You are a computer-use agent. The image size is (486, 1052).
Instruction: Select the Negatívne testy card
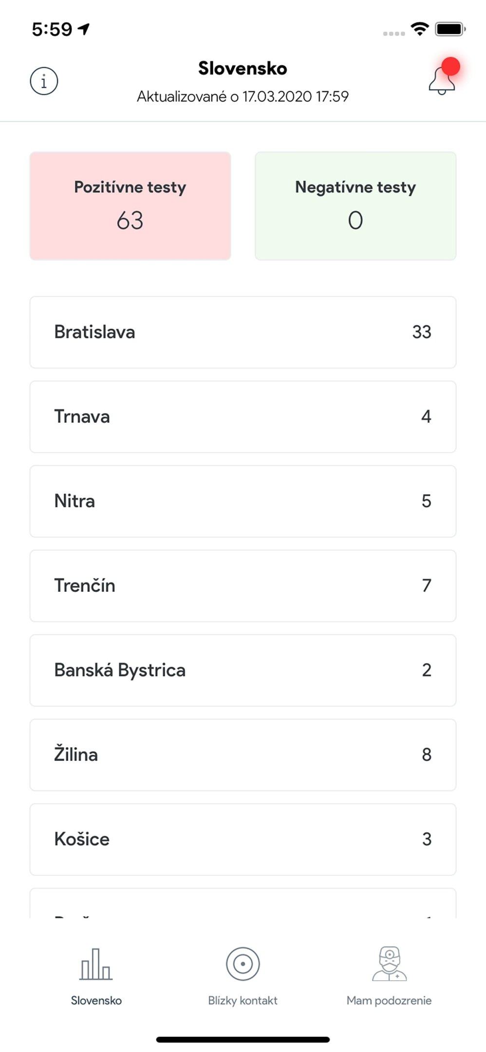coord(355,206)
